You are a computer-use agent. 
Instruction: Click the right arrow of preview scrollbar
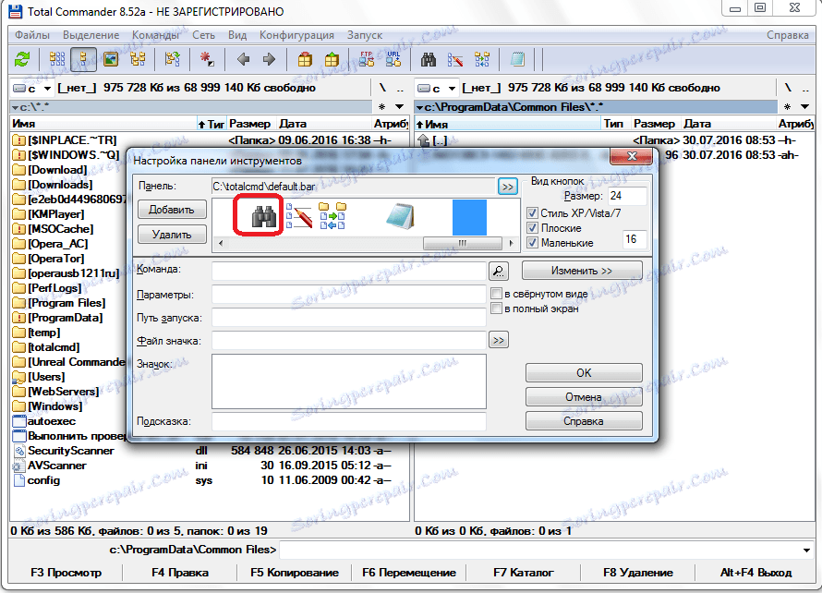[x=512, y=243]
